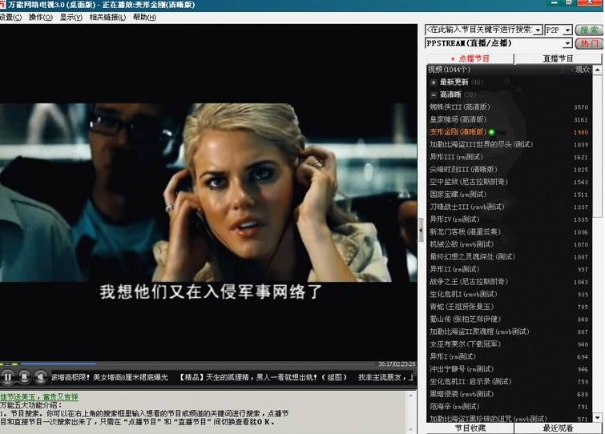Select 异形II (rm测试)
The image size is (605, 434).
tap(509, 269)
